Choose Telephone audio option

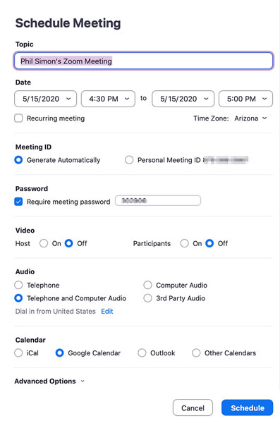[18, 285]
